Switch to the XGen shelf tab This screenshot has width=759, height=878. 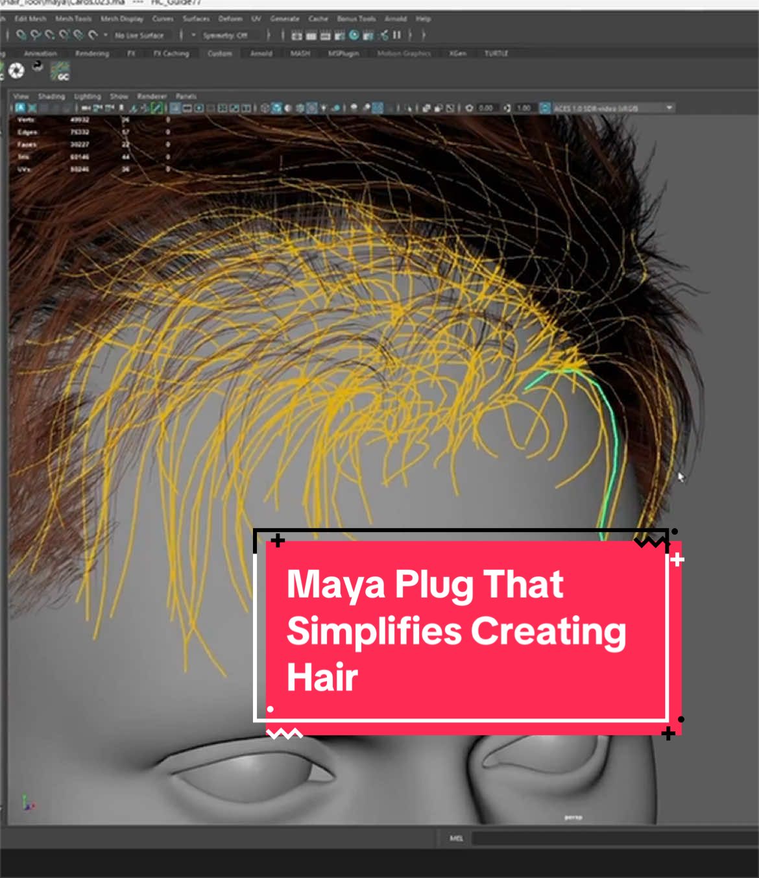pyautogui.click(x=458, y=54)
